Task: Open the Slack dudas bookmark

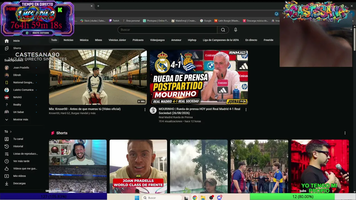Action: (x=93, y=21)
